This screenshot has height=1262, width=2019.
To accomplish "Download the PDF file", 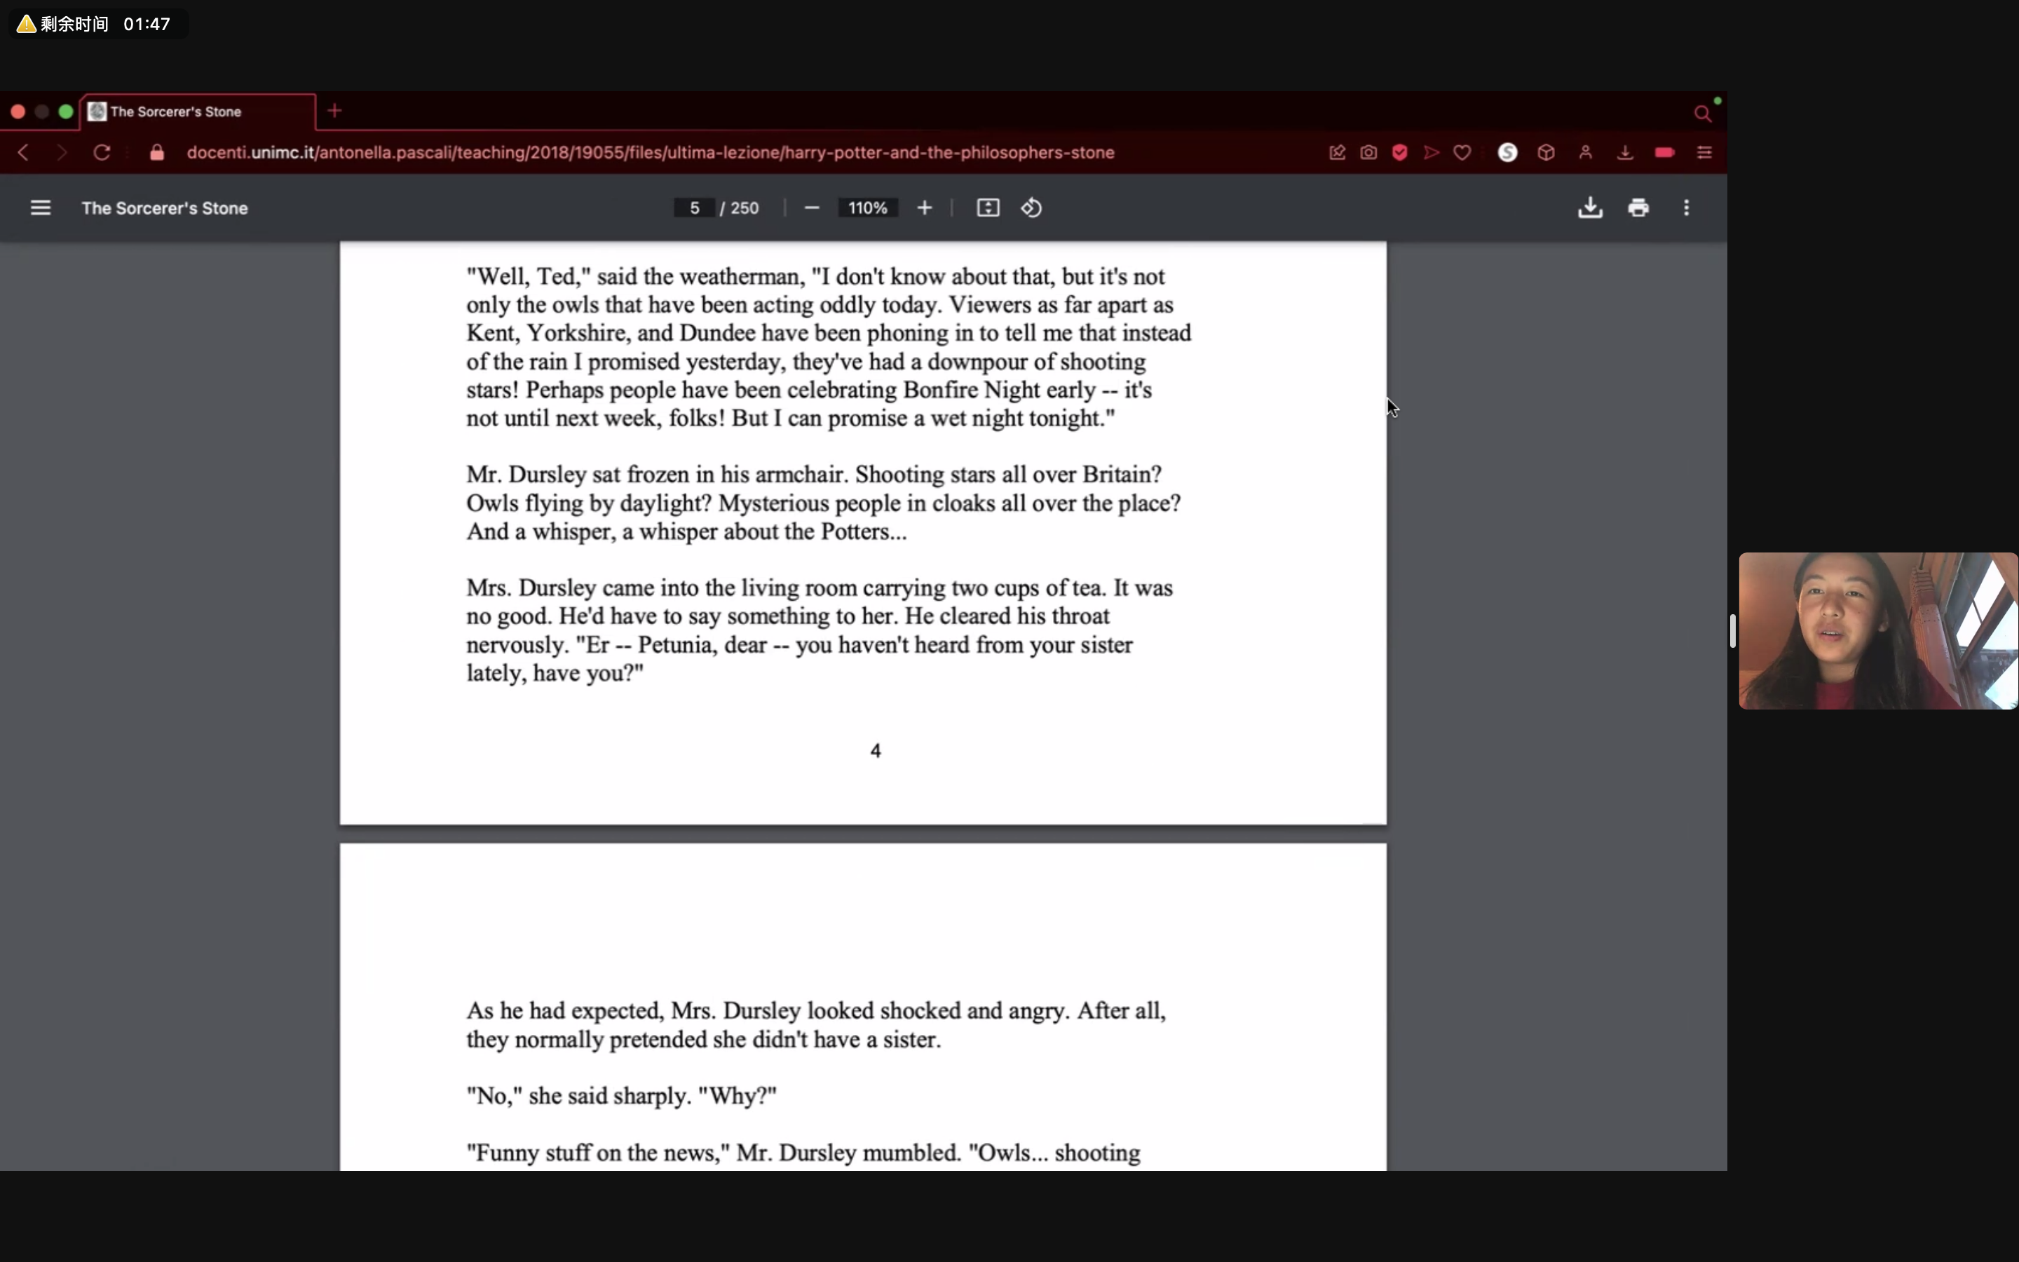I will tap(1590, 208).
